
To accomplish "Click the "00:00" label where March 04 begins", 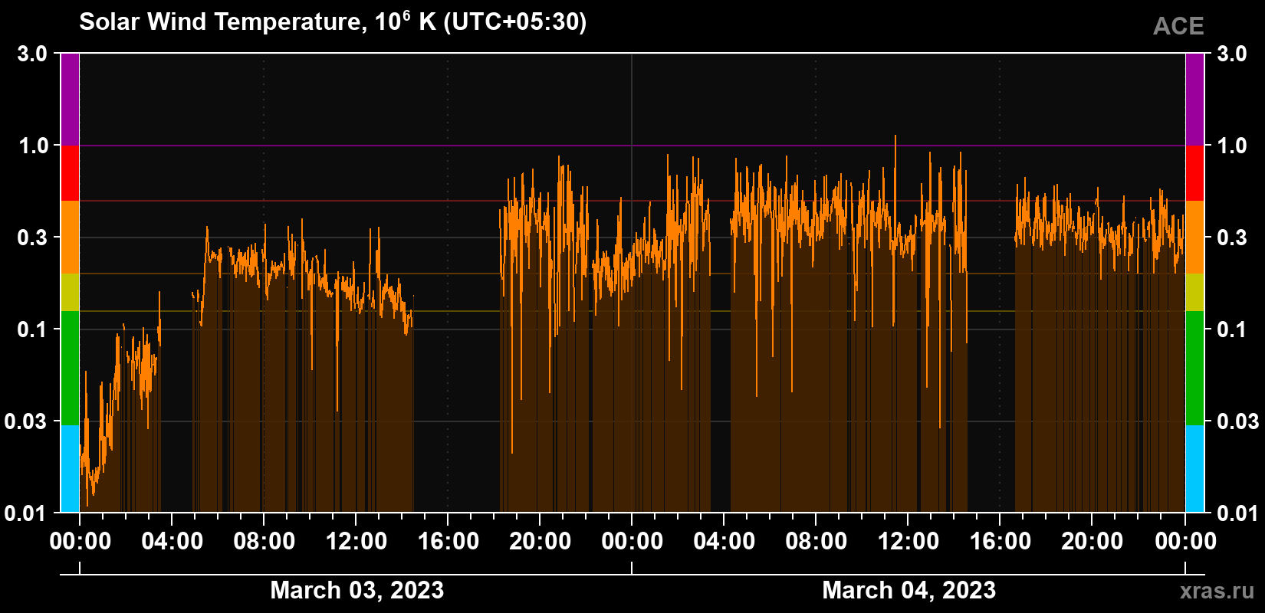I will point(632,542).
